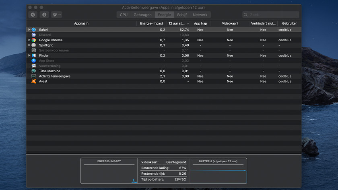Click Safari's 62,74 value
The image size is (338, 190).
tap(184, 30)
